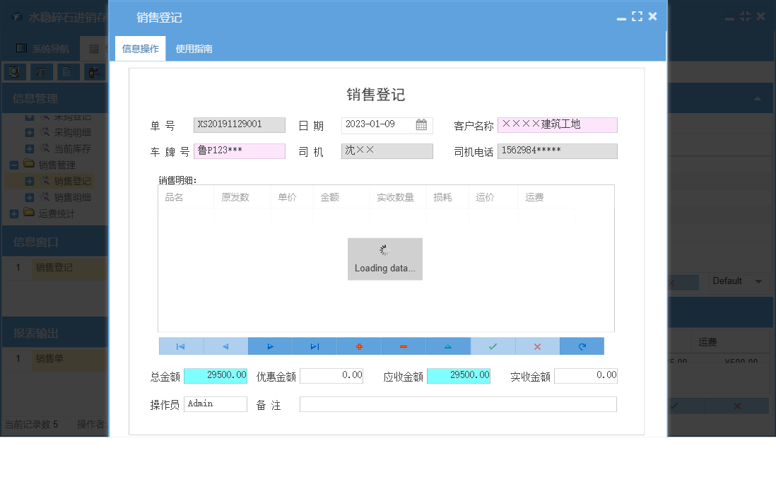
Task: Open the Default dropdown on the right
Action: pos(738,281)
